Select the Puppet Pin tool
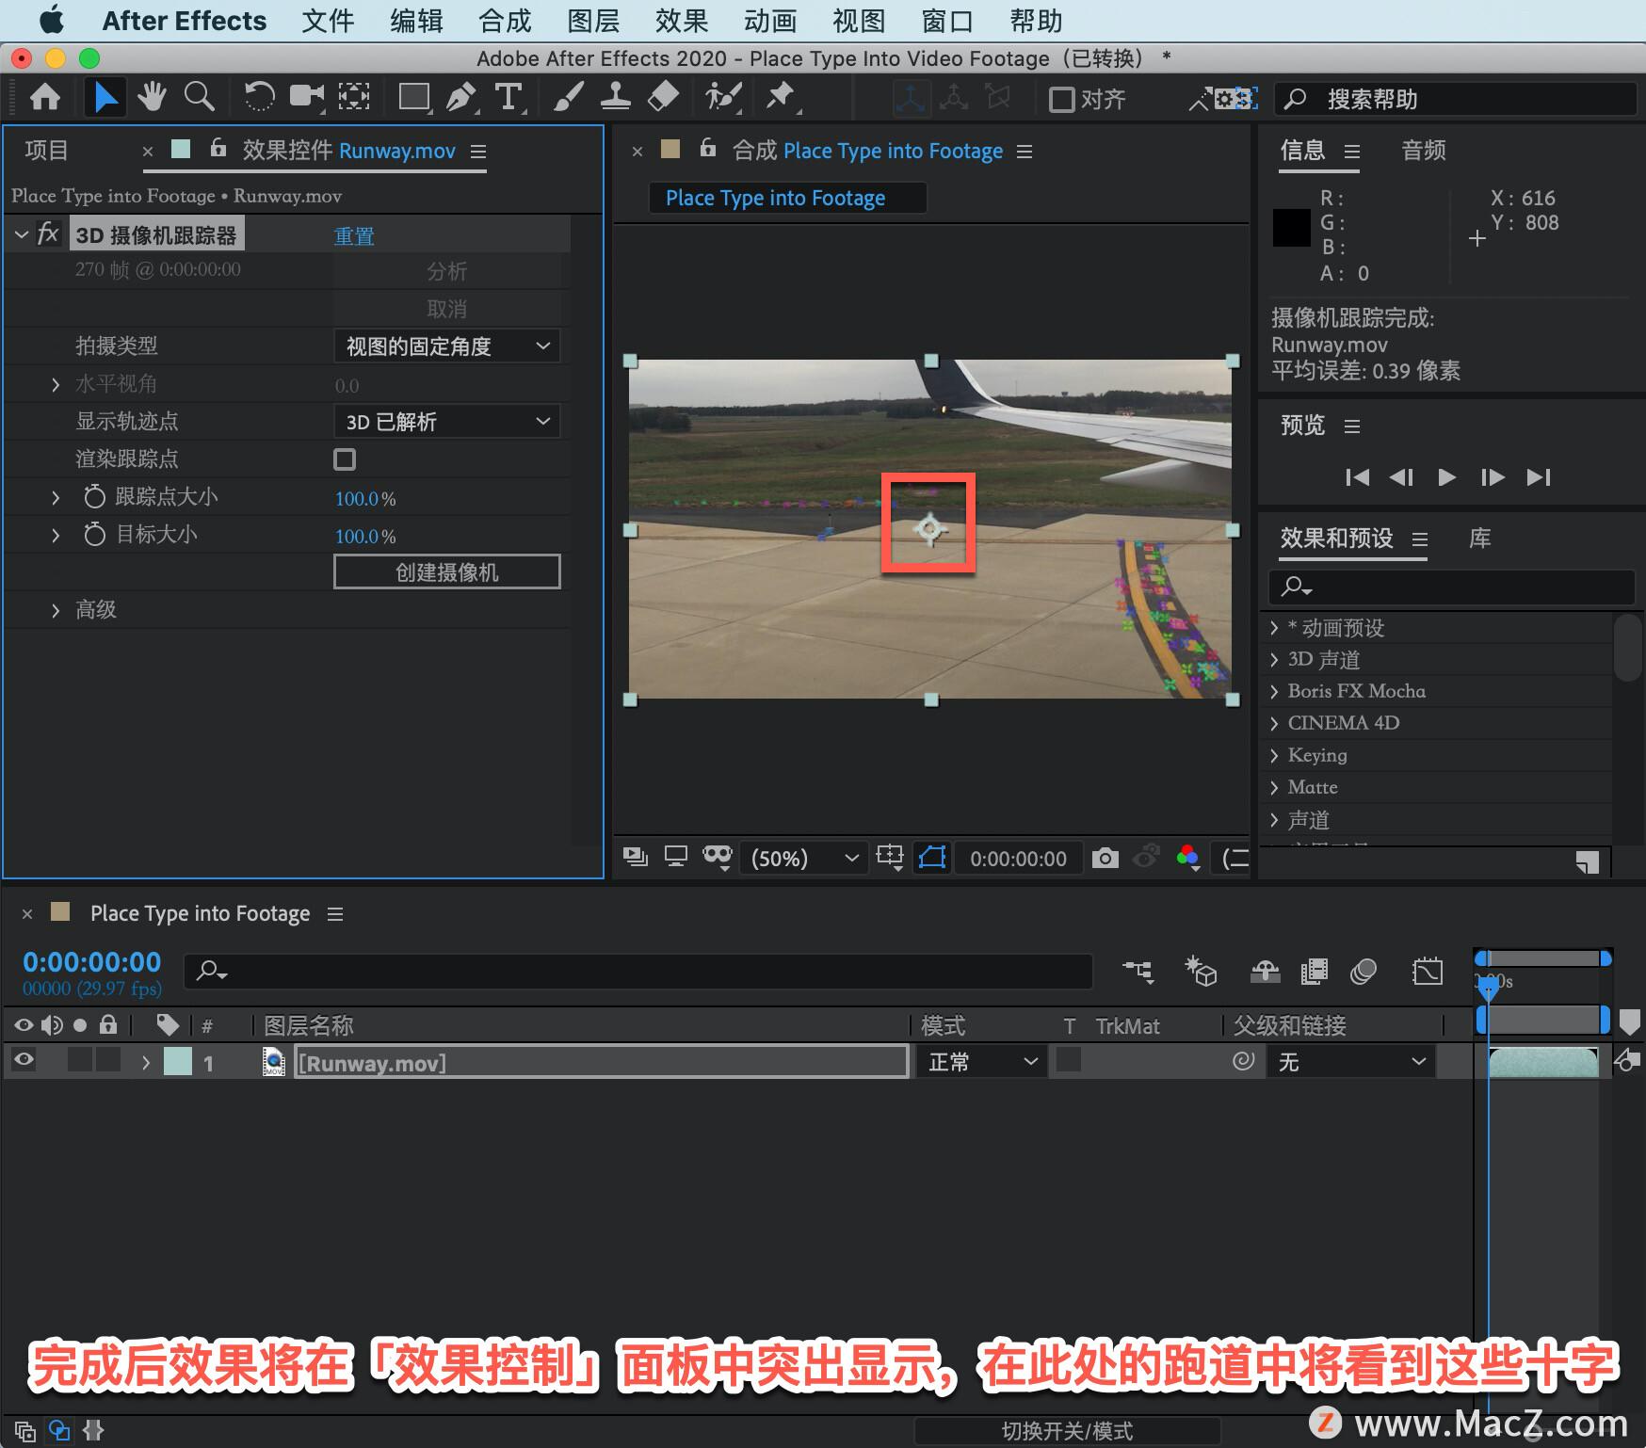This screenshot has height=1448, width=1646. [x=782, y=97]
